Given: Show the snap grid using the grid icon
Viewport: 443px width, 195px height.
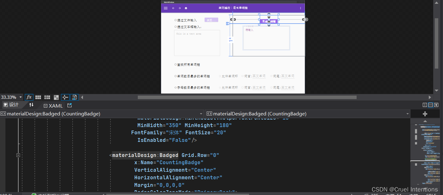Looking at the screenshot, I should (x=38, y=97).
